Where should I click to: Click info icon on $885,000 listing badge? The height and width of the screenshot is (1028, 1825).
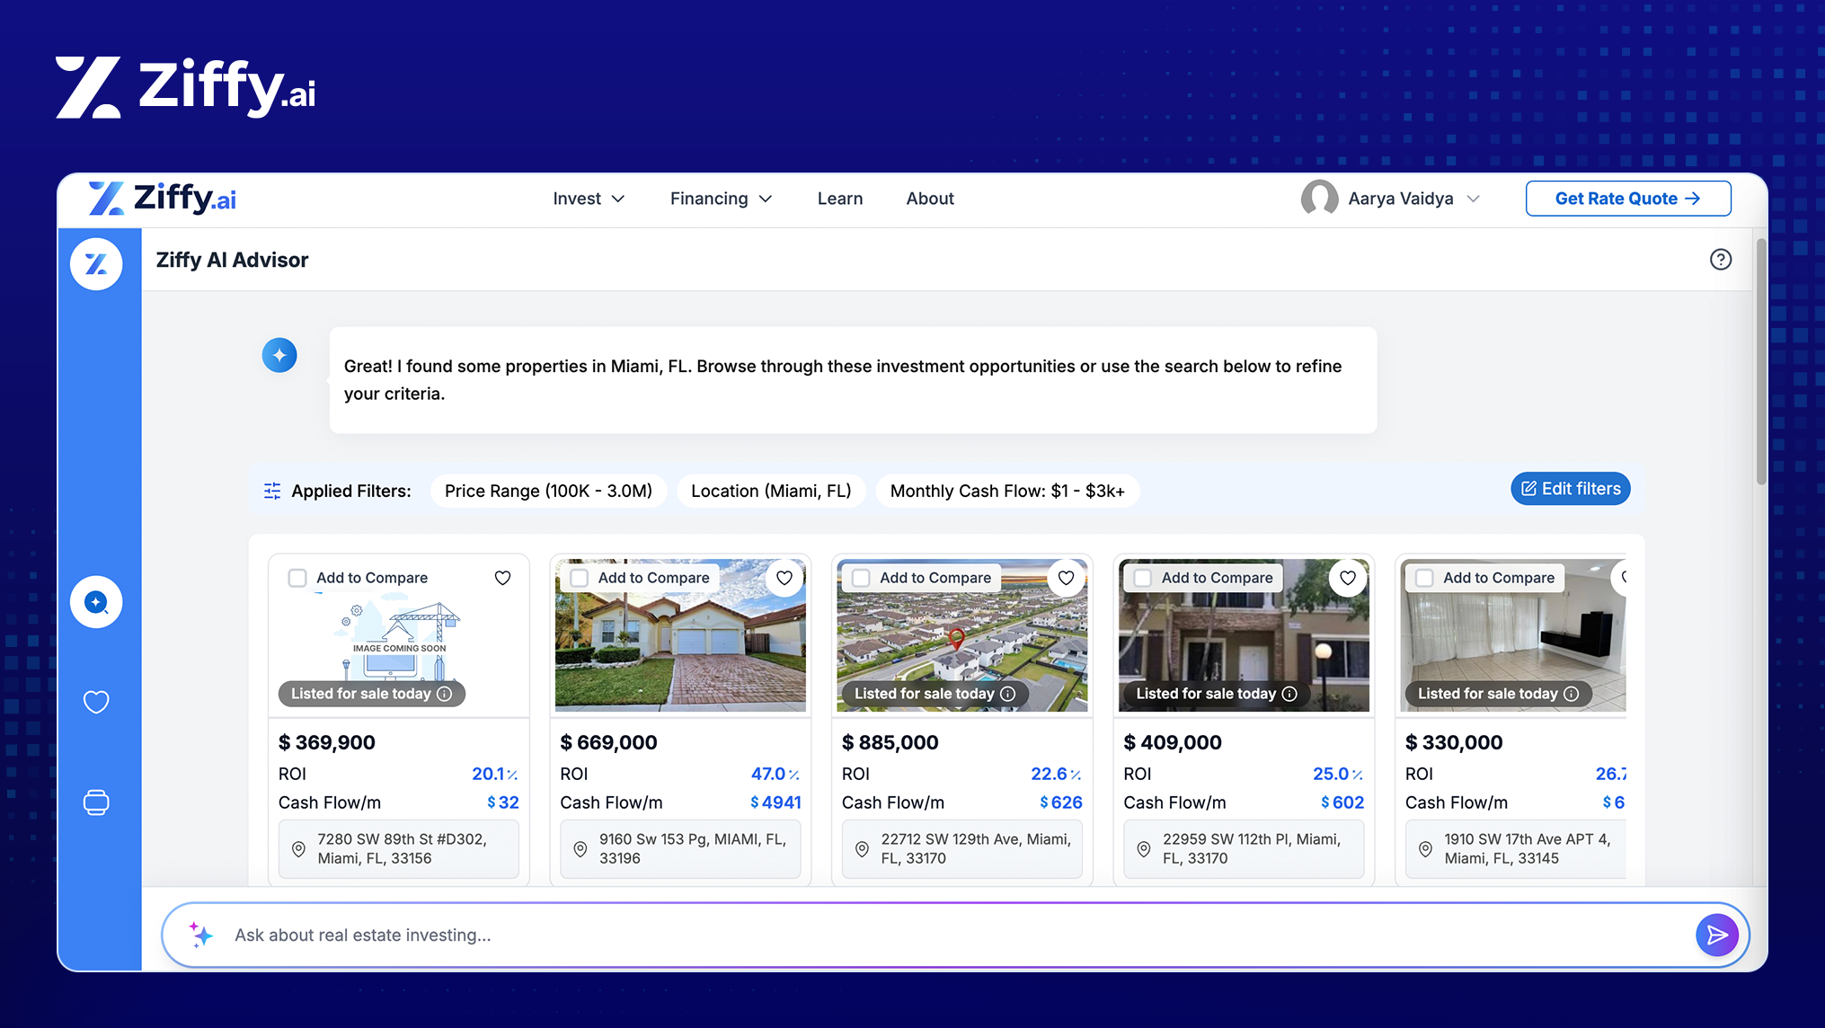1008,694
